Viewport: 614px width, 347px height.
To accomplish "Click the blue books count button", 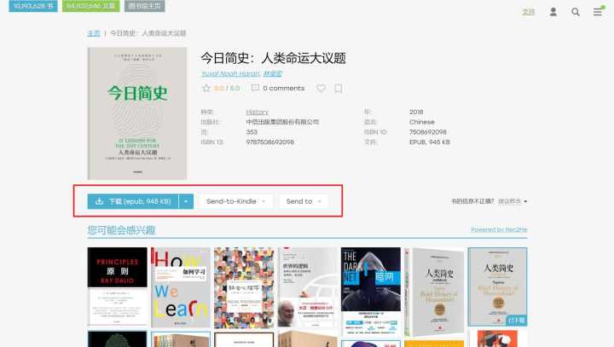I will pos(33,6).
